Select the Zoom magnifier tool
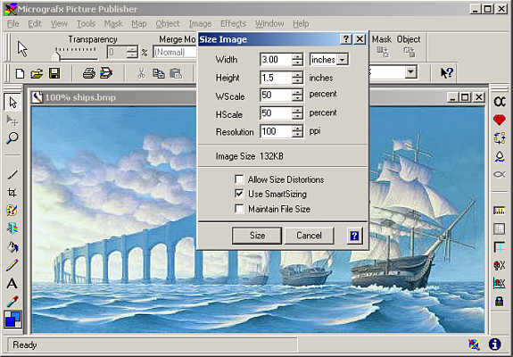Screen dimensions: 513x357 (x=12, y=137)
